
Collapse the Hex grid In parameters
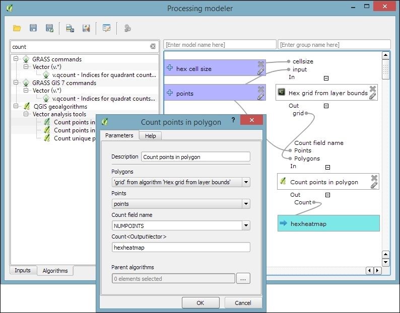(326, 78)
